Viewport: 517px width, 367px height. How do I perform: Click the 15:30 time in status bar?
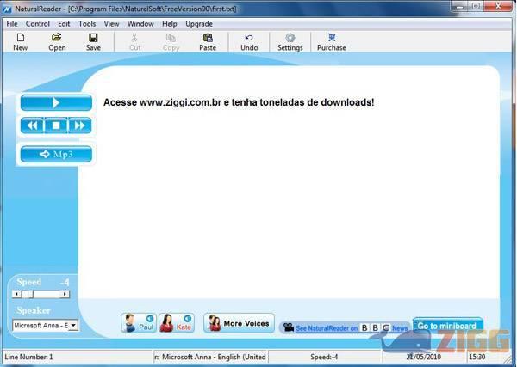point(477,357)
